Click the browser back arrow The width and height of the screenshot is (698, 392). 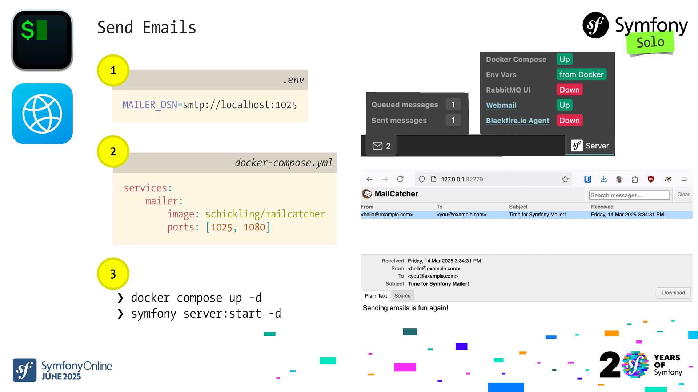[369, 179]
